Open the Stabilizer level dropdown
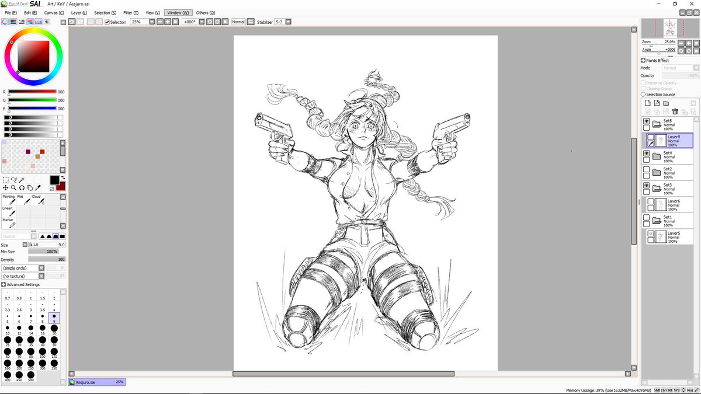Image resolution: width=701 pixels, height=394 pixels. pyautogui.click(x=288, y=22)
